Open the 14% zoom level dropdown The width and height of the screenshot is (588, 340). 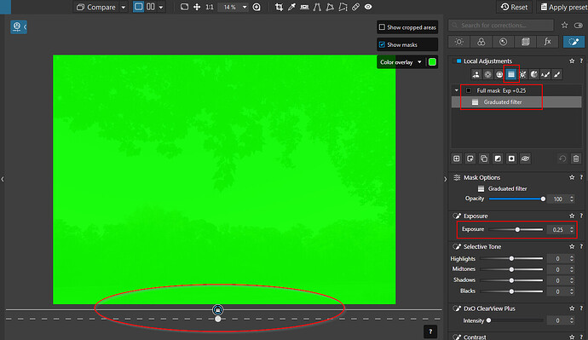[x=245, y=7]
